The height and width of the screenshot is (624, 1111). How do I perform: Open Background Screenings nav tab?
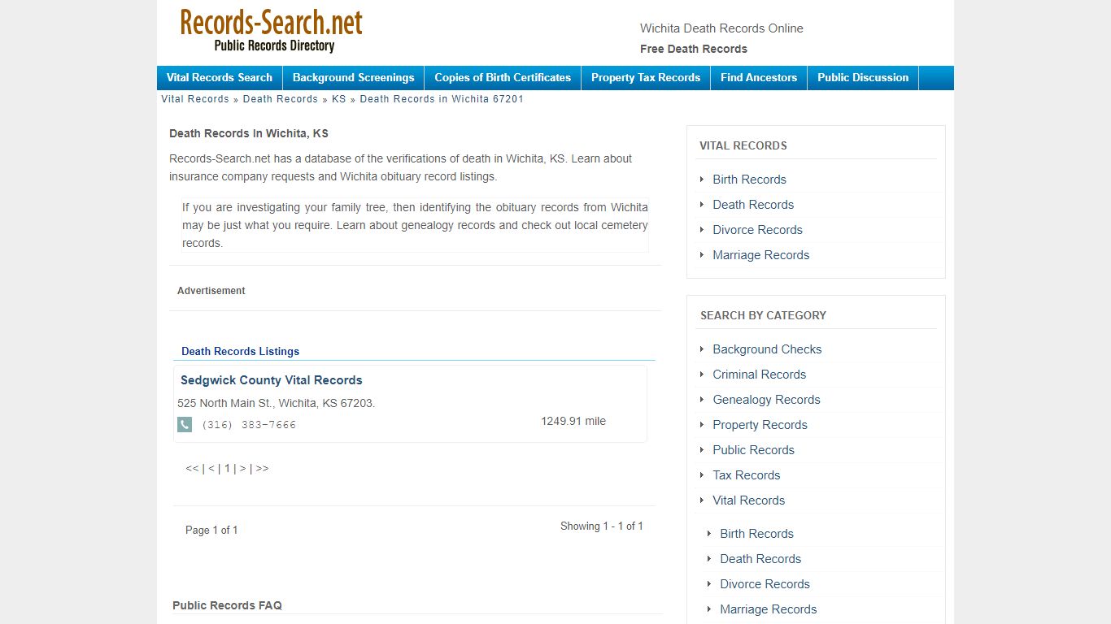pyautogui.click(x=353, y=78)
